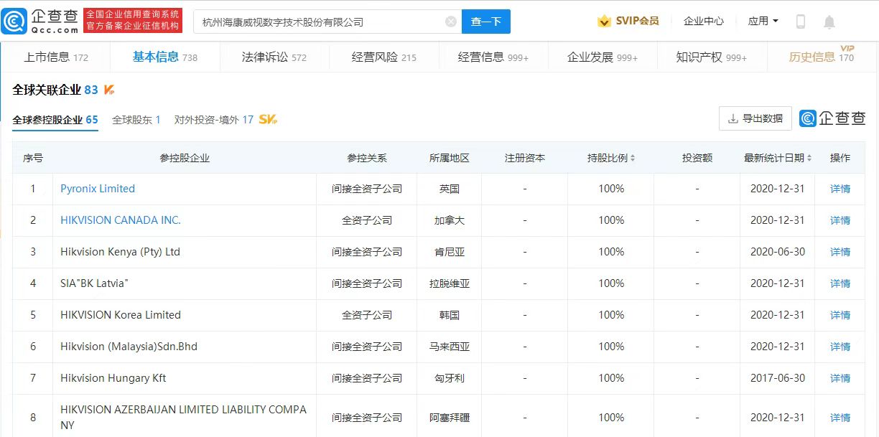View 详情 for HIKVISION Korea Limited

pos(840,315)
